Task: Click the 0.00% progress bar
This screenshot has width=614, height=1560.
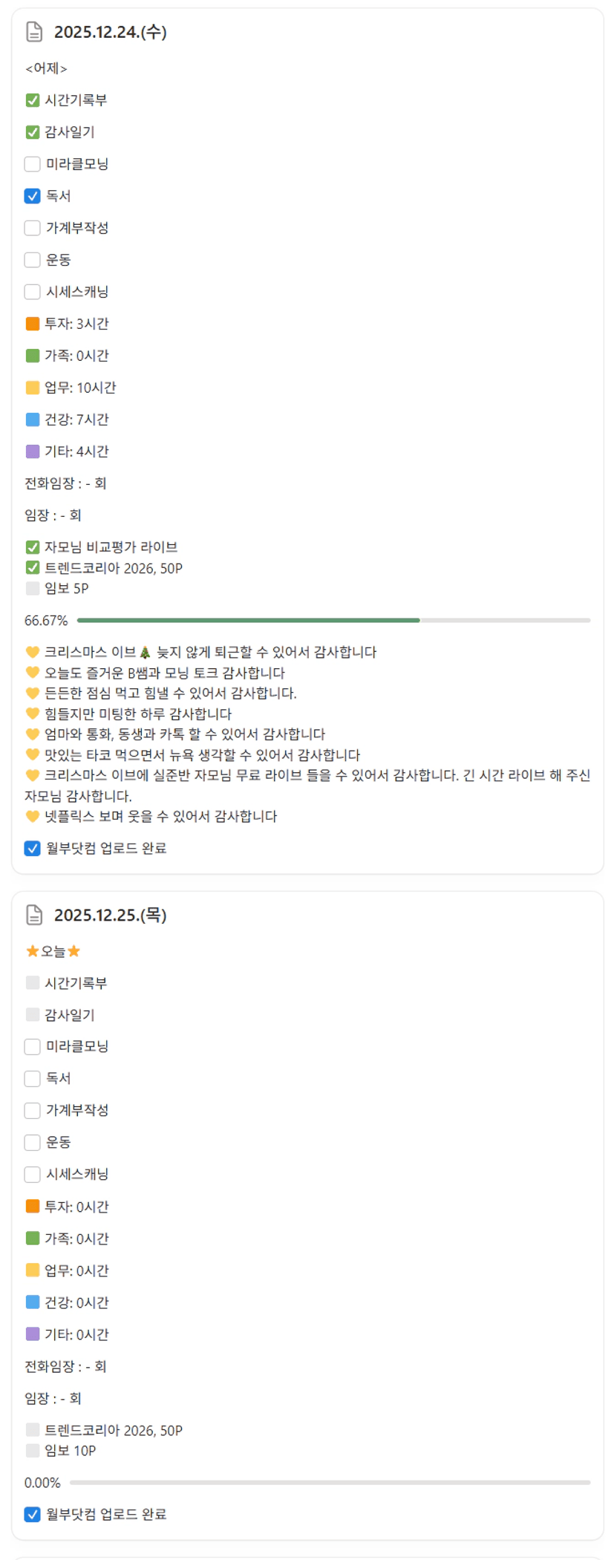Action: 330,1482
